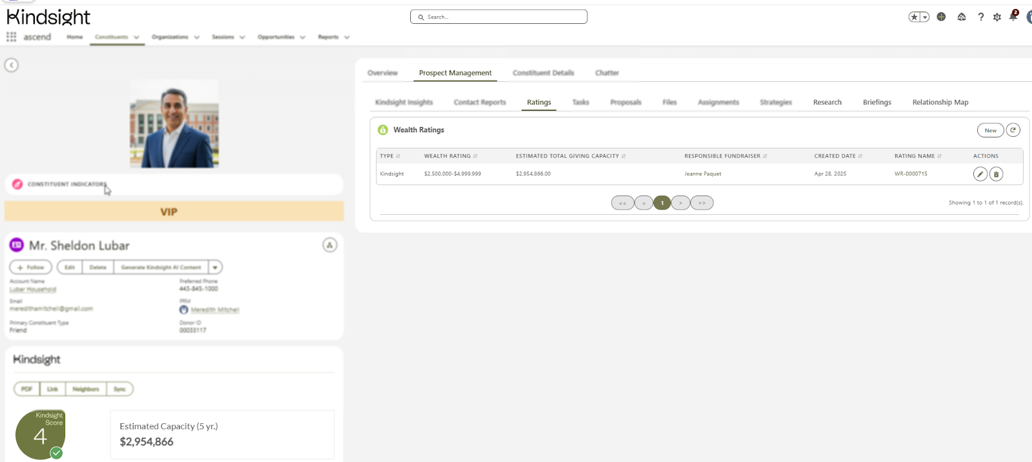Open the Contact Reports subtab
Image resolution: width=1032 pixels, height=462 pixels.
(x=480, y=102)
